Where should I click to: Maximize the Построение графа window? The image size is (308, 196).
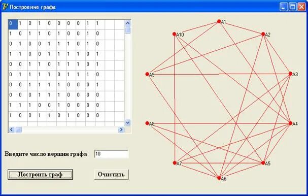pos(292,7)
